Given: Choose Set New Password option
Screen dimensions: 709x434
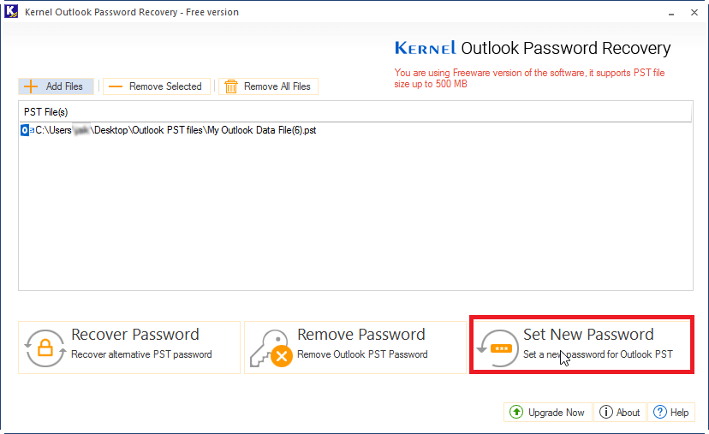Looking at the screenshot, I should [x=582, y=344].
